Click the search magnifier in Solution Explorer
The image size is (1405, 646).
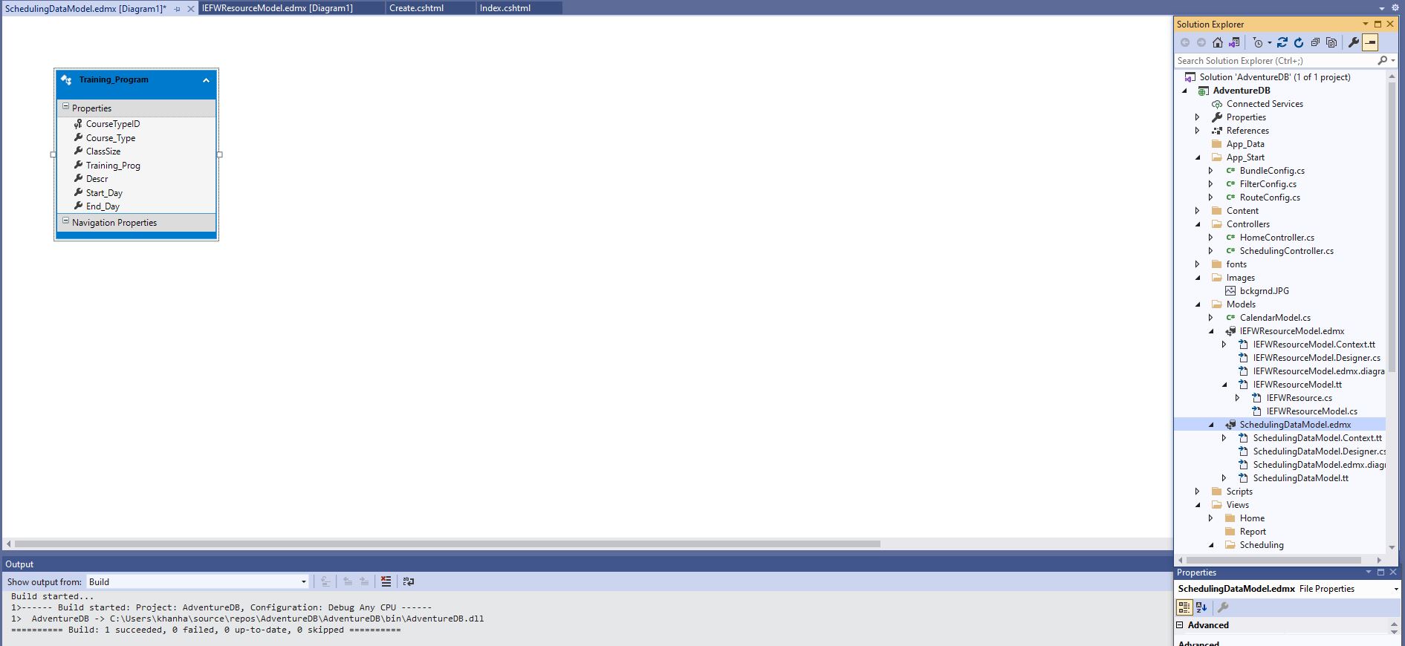pos(1382,60)
